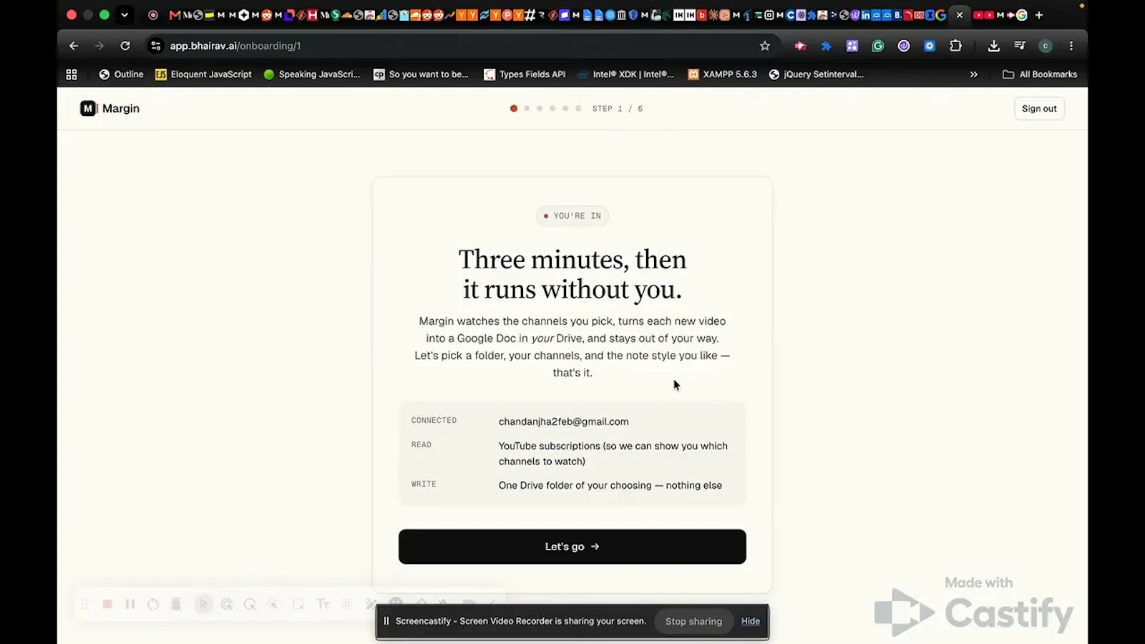
Task: Click the Hide link in sharing bar
Action: tap(751, 621)
